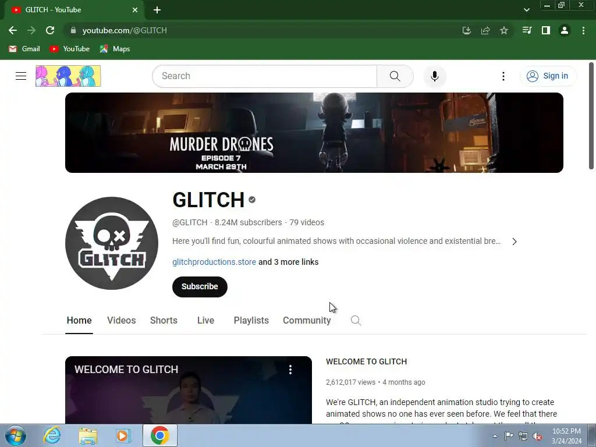Open the Live tab
This screenshot has height=447, width=596.
[x=205, y=321]
